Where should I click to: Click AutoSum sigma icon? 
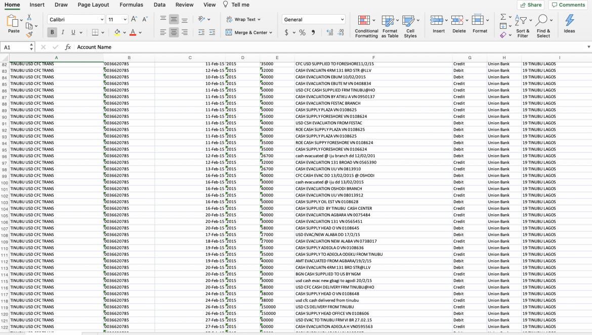click(x=503, y=17)
